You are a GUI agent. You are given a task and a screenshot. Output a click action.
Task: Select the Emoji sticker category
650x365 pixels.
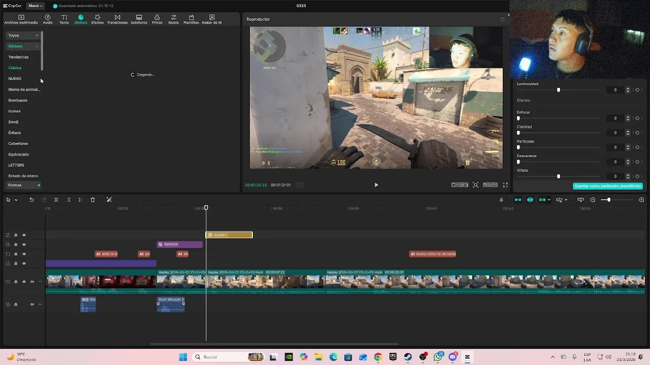[13, 122]
